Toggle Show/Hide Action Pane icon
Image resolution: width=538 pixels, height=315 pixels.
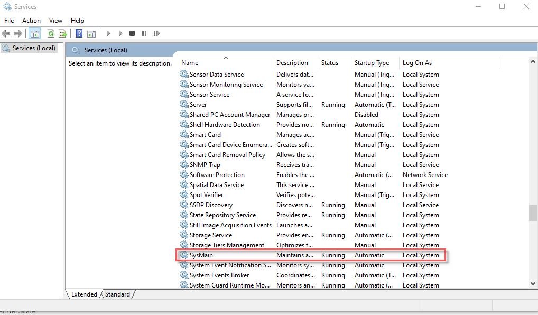coord(91,33)
